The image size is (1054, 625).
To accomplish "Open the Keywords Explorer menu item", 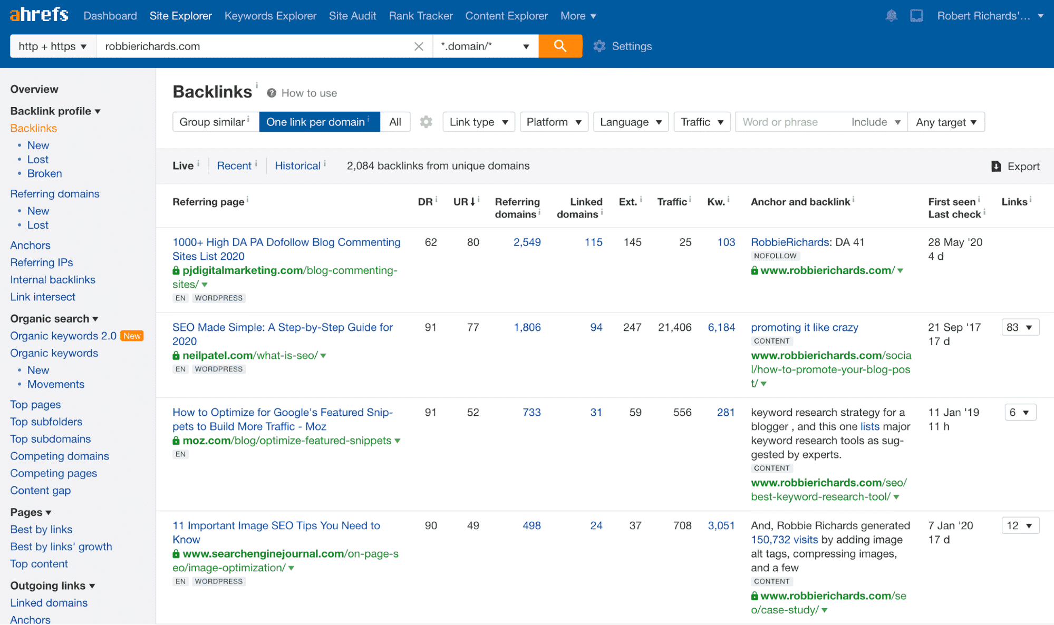I will (x=270, y=15).
